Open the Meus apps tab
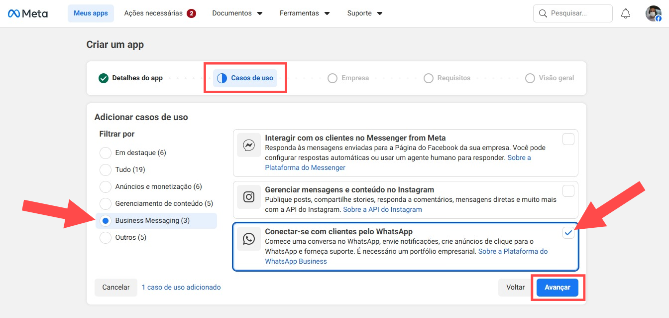This screenshot has height=318, width=669. tap(91, 13)
